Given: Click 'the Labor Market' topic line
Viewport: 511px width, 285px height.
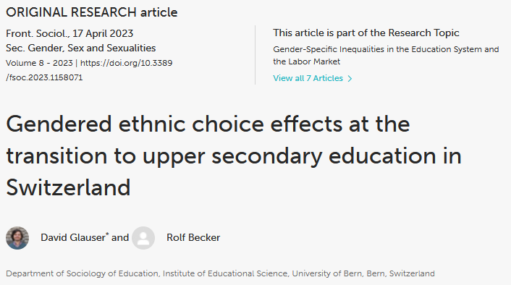Looking at the screenshot, I should point(307,61).
